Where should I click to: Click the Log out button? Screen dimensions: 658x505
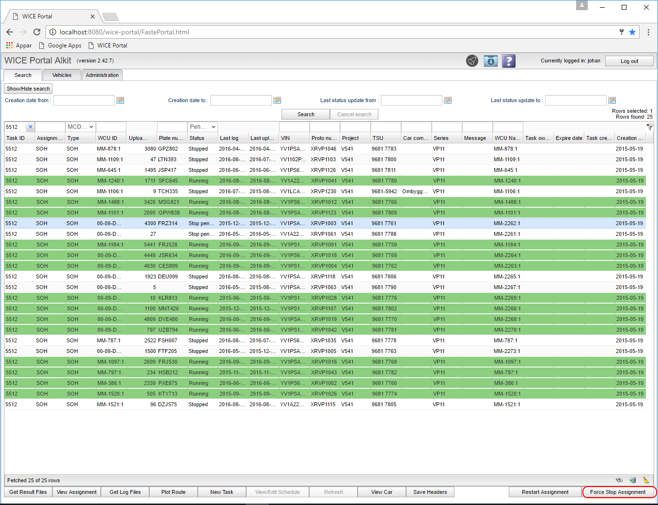[x=629, y=61]
